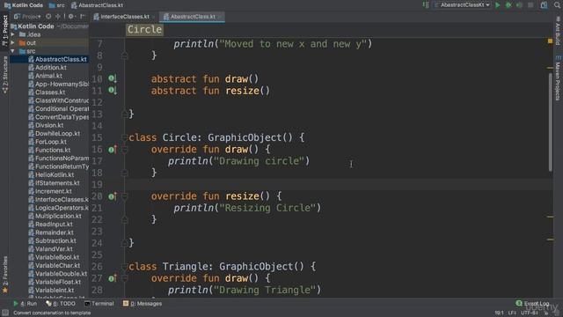Screen dimensions: 563x317
Task: Select the Kotlin Code project root node
Action: (36, 26)
